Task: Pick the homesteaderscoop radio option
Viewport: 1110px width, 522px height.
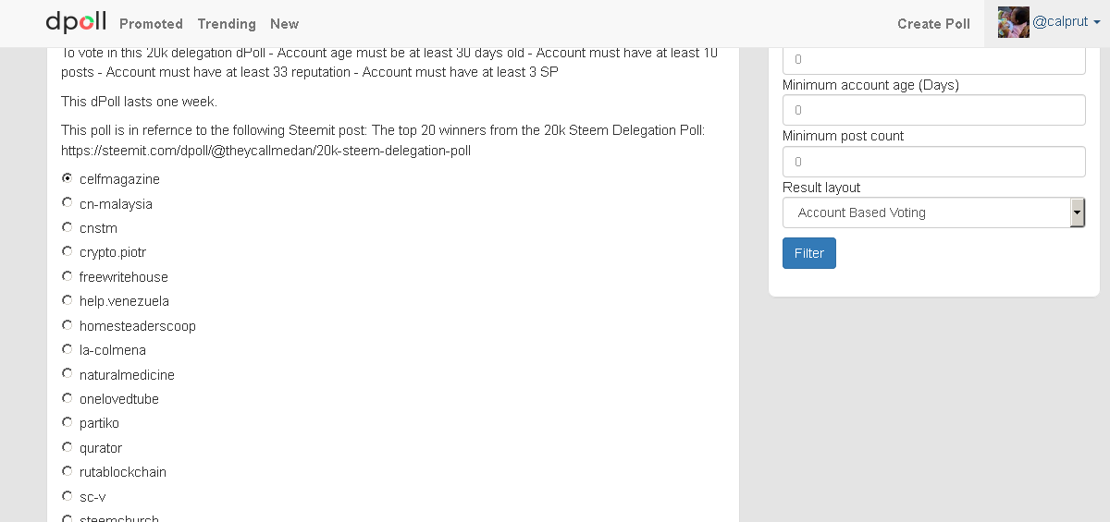Action: [68, 325]
